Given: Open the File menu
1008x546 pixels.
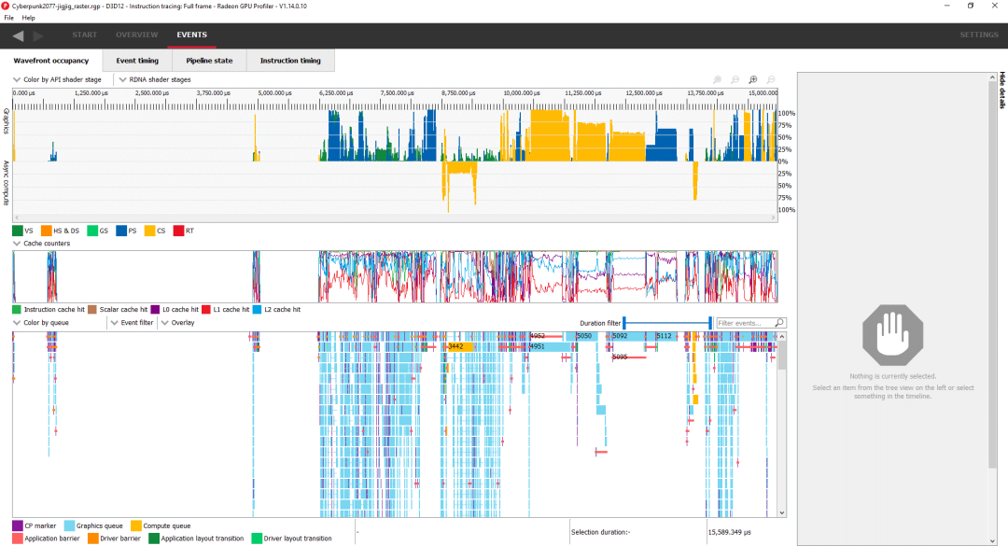Looking at the screenshot, I should pyautogui.click(x=9, y=18).
